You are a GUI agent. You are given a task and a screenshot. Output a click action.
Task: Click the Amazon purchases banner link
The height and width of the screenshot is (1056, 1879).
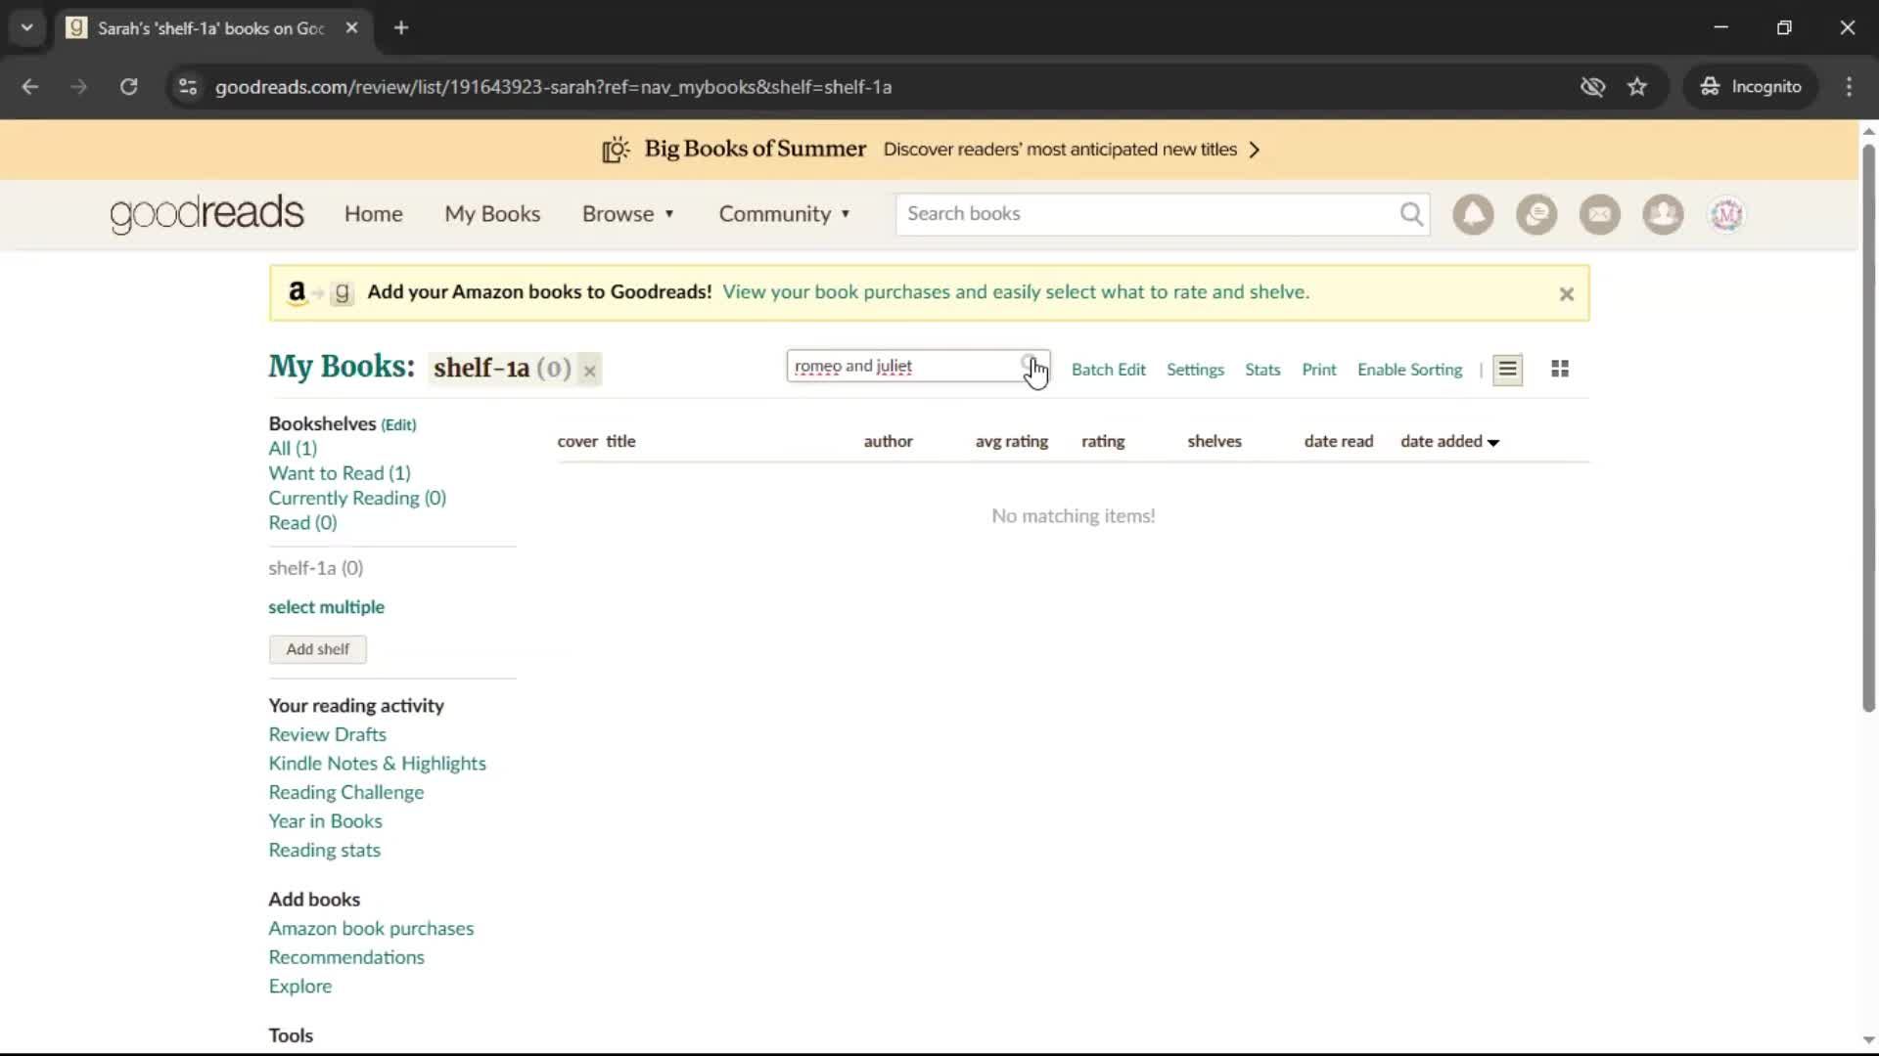point(1015,292)
